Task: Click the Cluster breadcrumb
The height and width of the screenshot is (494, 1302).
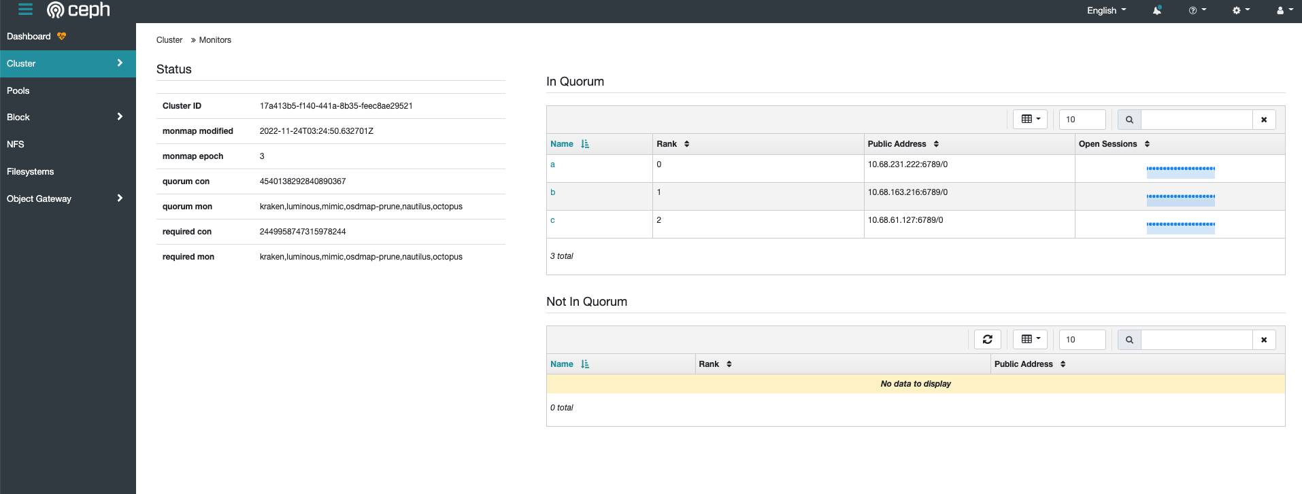Action: [x=169, y=40]
